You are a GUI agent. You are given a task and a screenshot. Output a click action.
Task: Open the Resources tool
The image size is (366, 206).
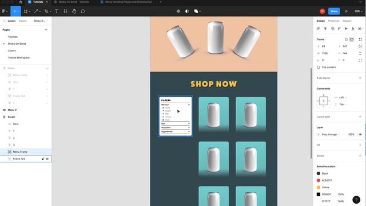[x=66, y=11]
